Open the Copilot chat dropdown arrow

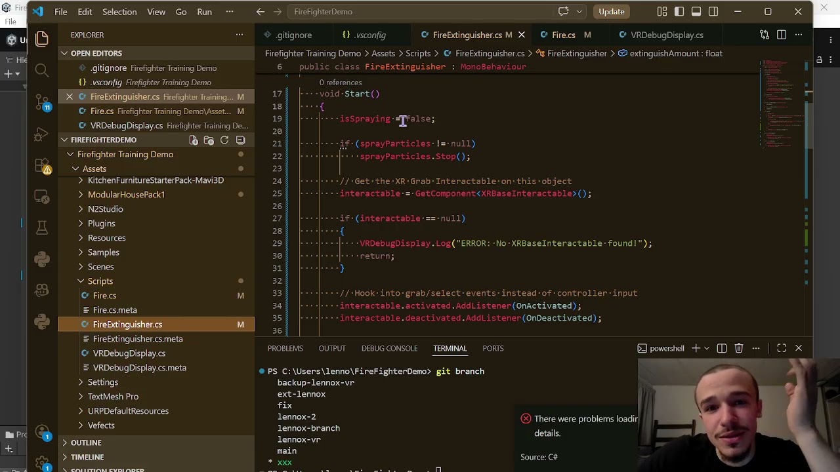click(579, 12)
